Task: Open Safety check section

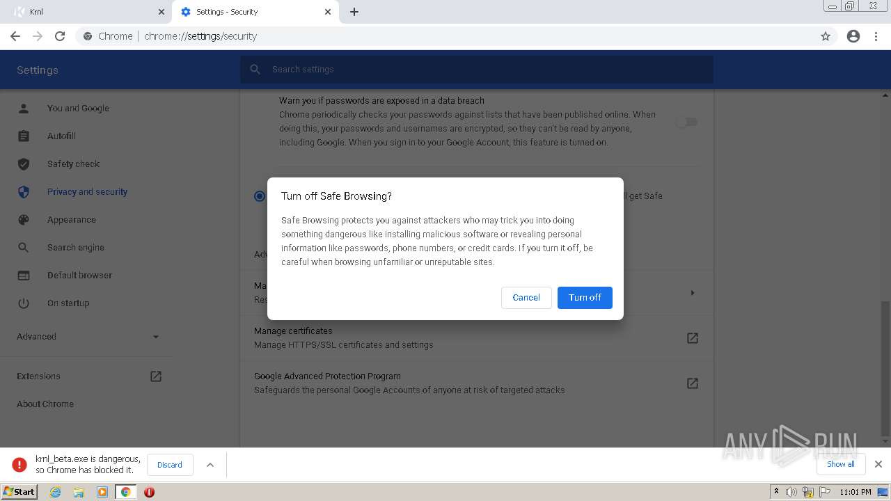Action: (73, 164)
